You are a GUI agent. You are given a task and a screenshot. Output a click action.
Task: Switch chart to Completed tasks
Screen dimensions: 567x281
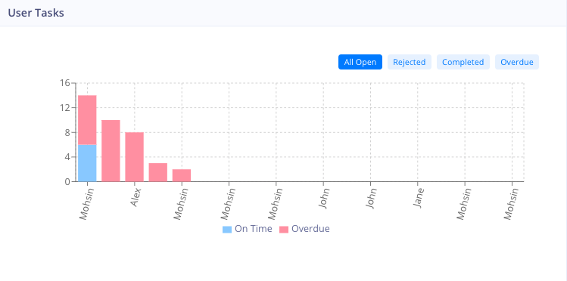(463, 62)
